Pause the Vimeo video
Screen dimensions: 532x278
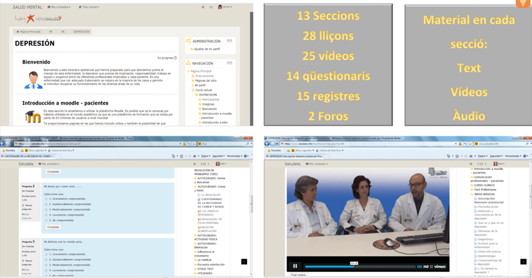coord(295,266)
